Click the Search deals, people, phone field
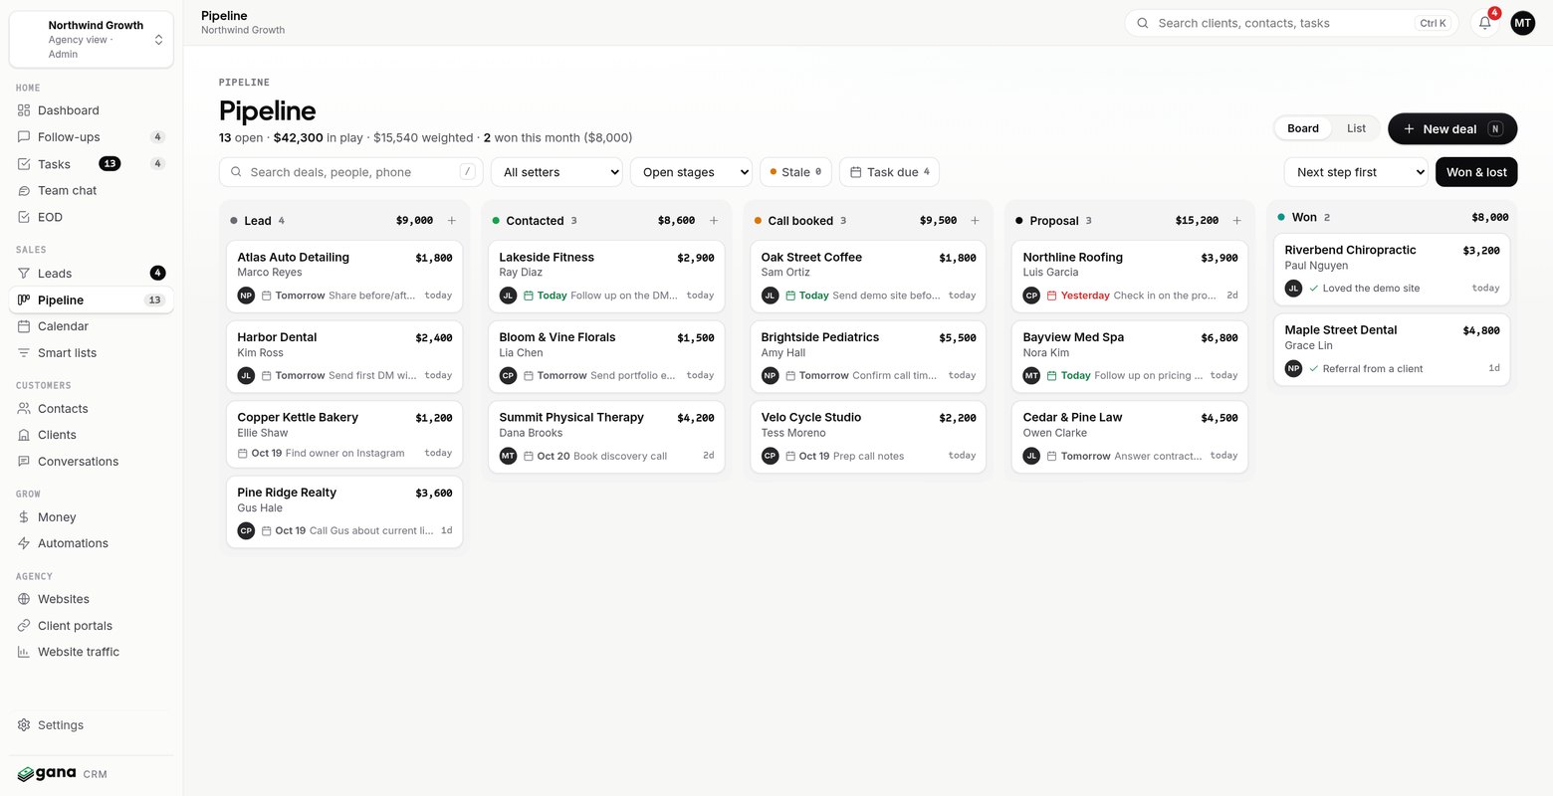This screenshot has height=796, width=1553. coord(351,172)
